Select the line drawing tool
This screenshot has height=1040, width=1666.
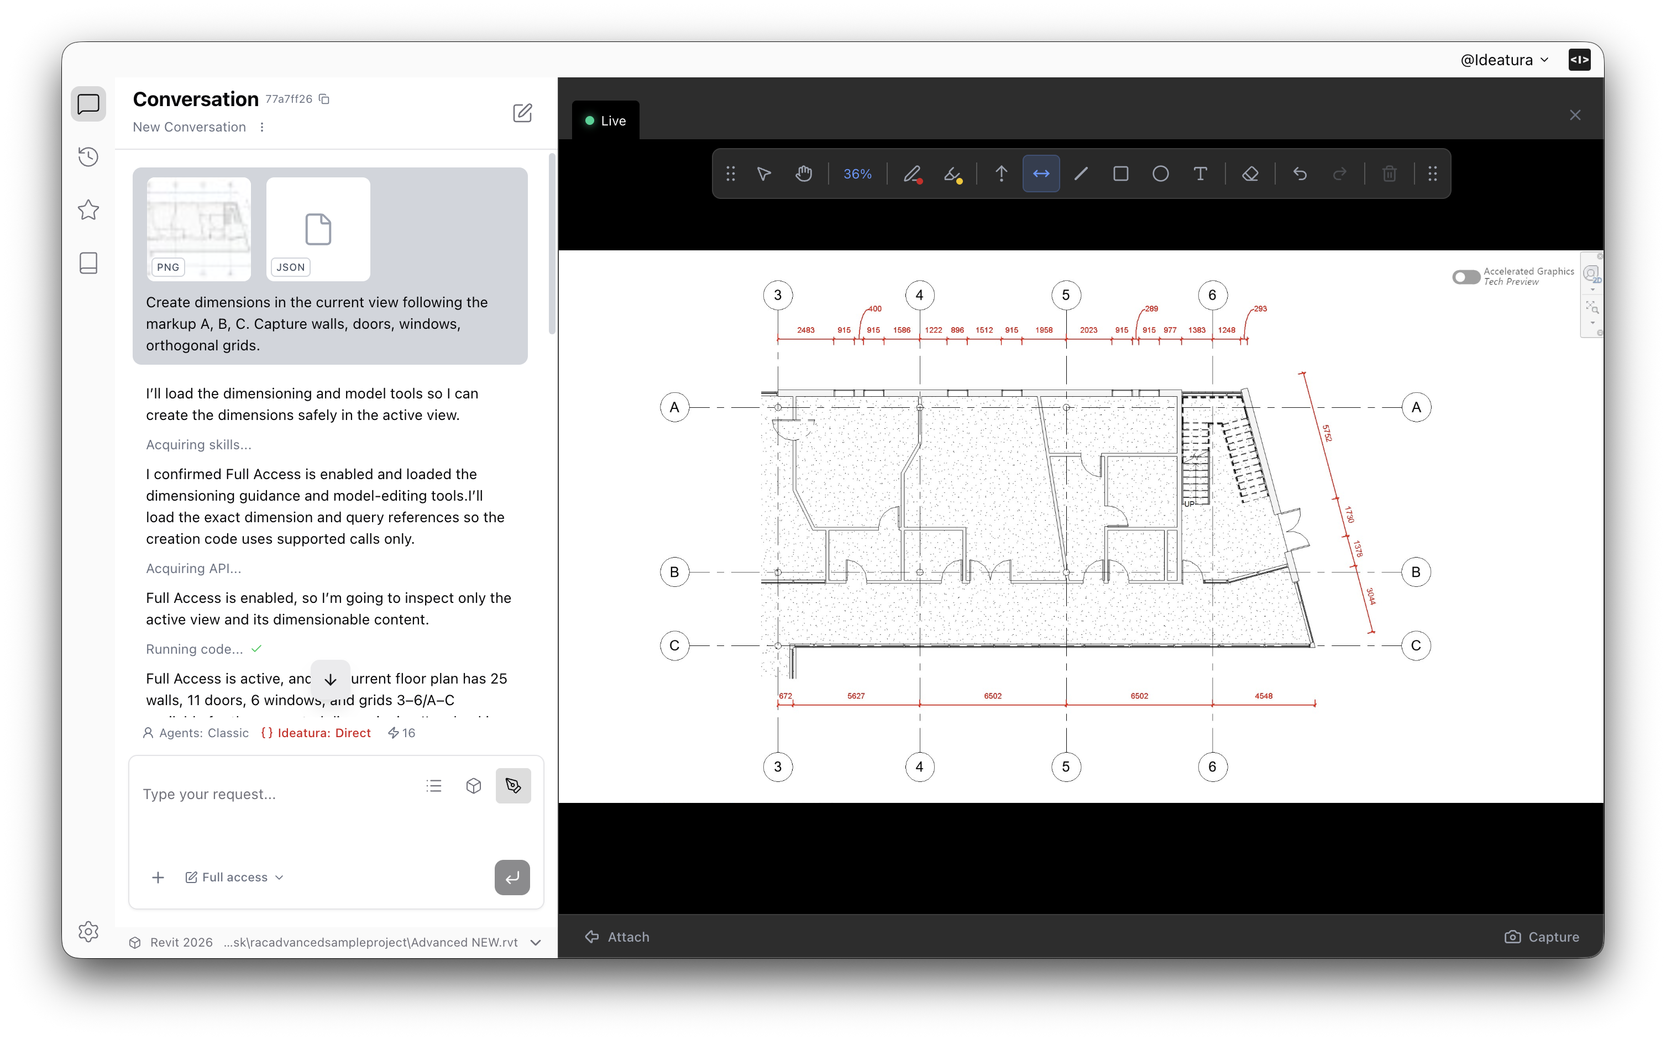coord(1081,174)
